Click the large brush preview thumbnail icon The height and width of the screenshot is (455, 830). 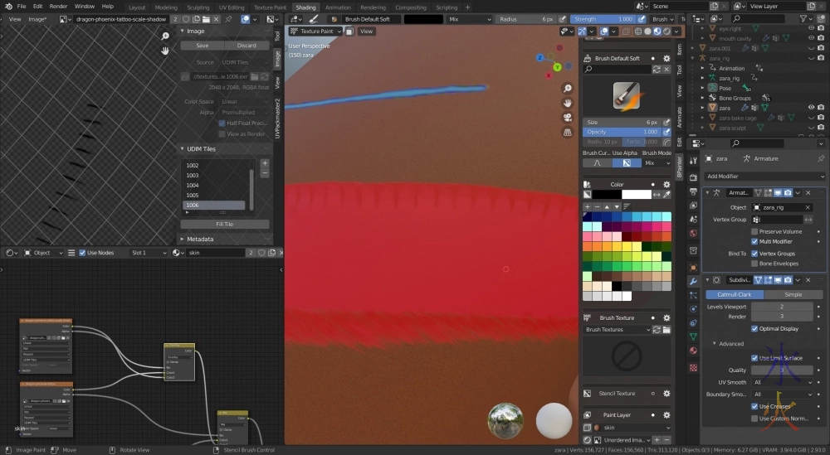pyautogui.click(x=626, y=95)
